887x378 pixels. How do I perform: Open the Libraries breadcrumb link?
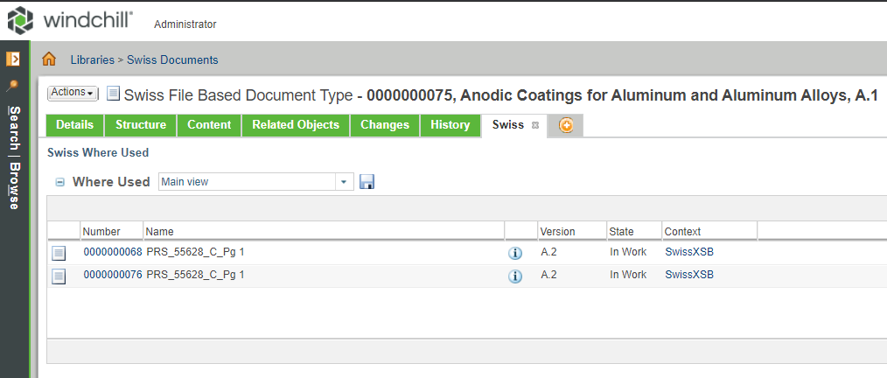pos(92,59)
